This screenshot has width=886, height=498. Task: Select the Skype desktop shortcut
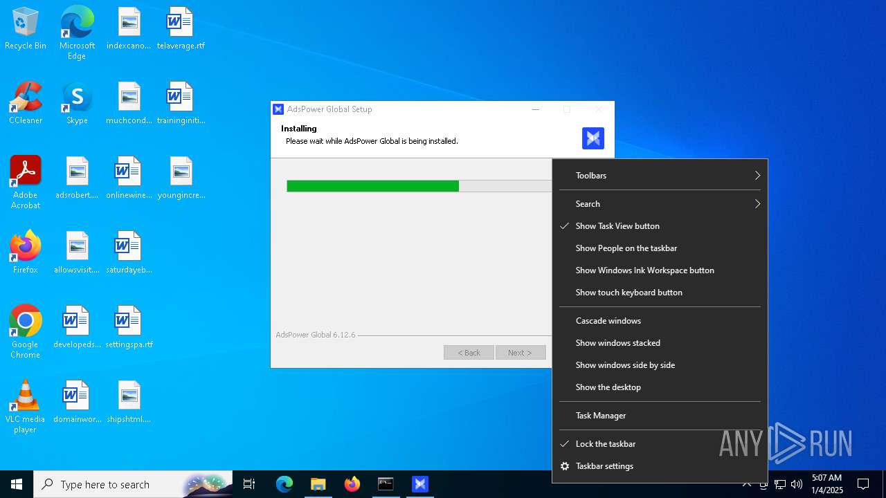(x=77, y=104)
